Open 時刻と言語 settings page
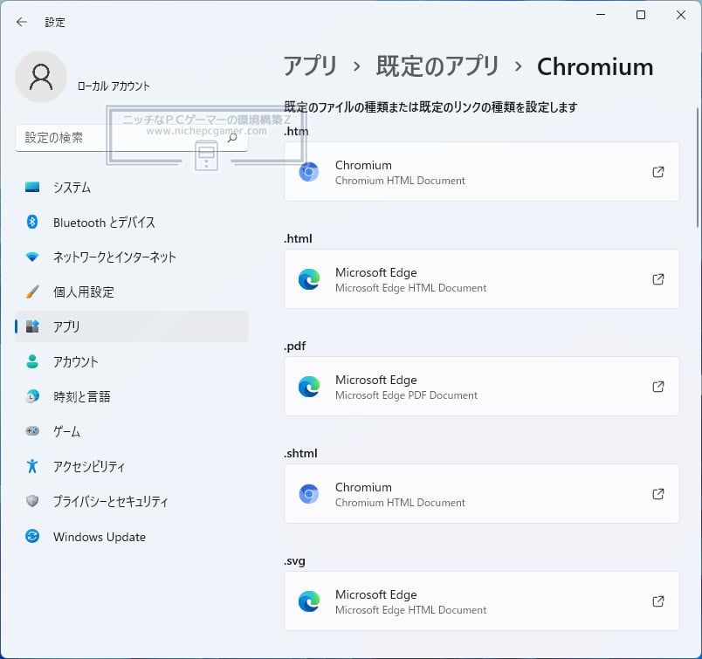The width and height of the screenshot is (702, 659). 132,396
